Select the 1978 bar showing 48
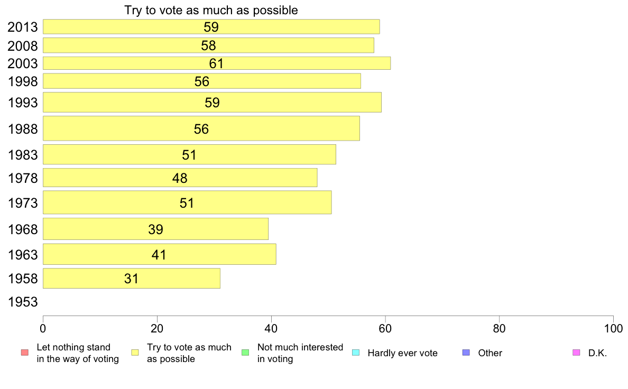Image resolution: width=628 pixels, height=389 pixels. coord(180,178)
